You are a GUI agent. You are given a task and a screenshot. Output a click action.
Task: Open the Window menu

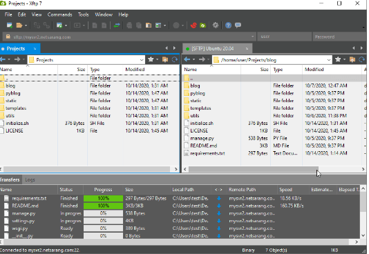click(x=104, y=14)
